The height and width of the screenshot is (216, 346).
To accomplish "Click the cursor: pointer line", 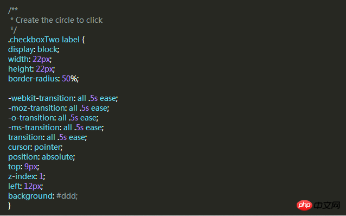I will click(36, 147).
